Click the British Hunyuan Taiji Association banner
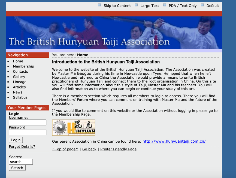The width and height of the screenshot is (236, 178). pos(114,33)
